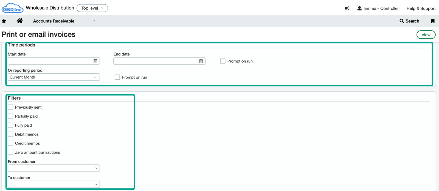Viewport: 439px width, 191px height.
Task: Check the Partially paid checkbox
Action: (x=10, y=116)
